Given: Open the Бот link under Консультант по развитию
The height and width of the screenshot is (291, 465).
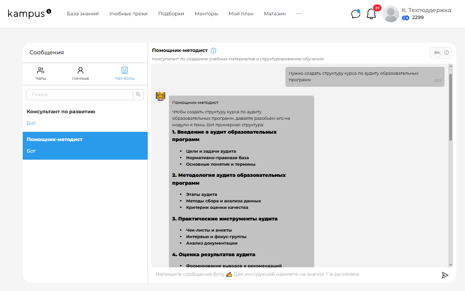Looking at the screenshot, I should pos(30,123).
